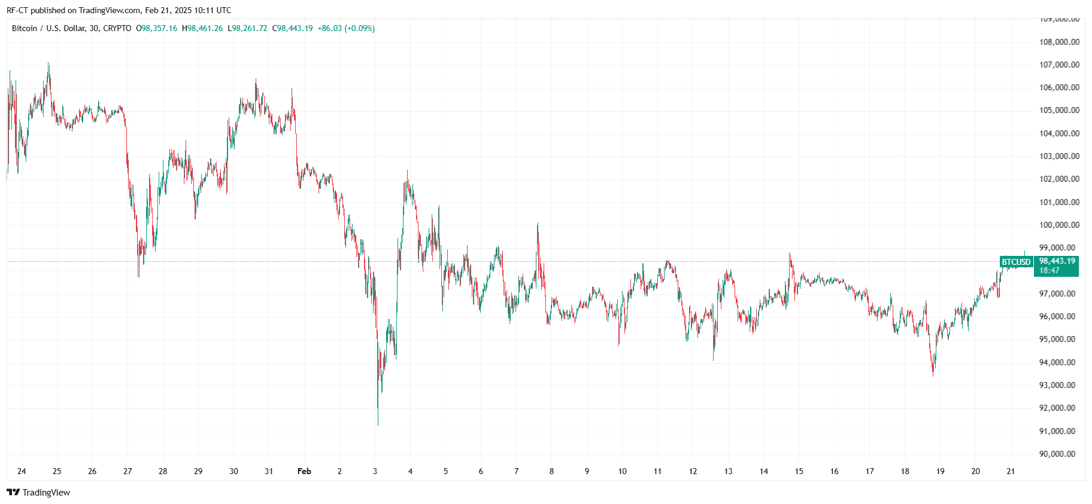The width and height of the screenshot is (1092, 504).
Task: Click date 4 on time axis
Action: pos(410,471)
